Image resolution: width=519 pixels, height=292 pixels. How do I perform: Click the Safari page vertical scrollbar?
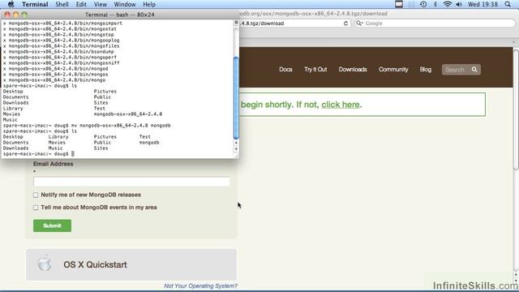(516, 109)
